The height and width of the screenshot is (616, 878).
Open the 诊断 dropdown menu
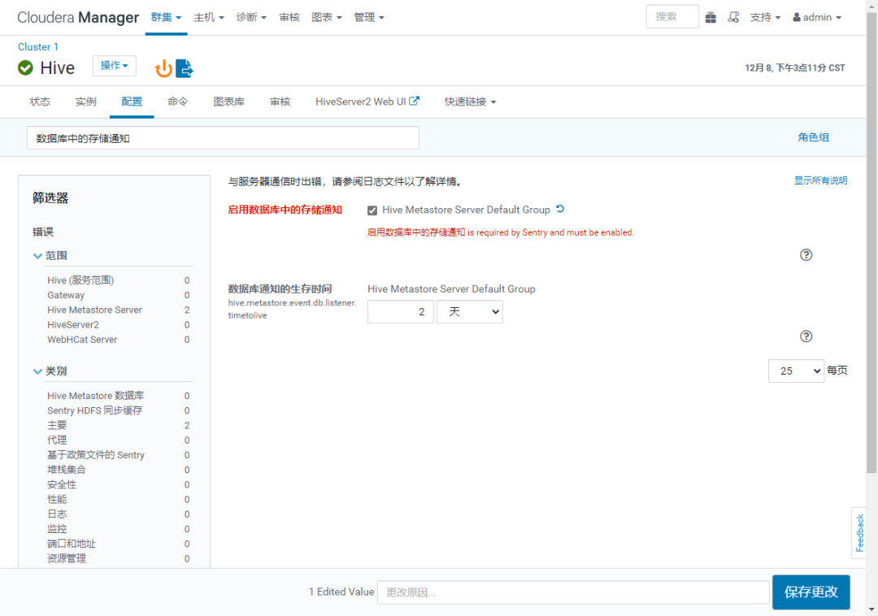click(x=251, y=17)
